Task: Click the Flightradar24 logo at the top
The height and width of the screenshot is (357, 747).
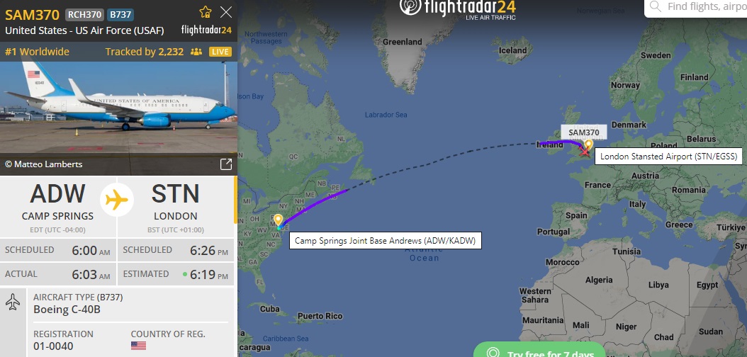Action: [457, 8]
